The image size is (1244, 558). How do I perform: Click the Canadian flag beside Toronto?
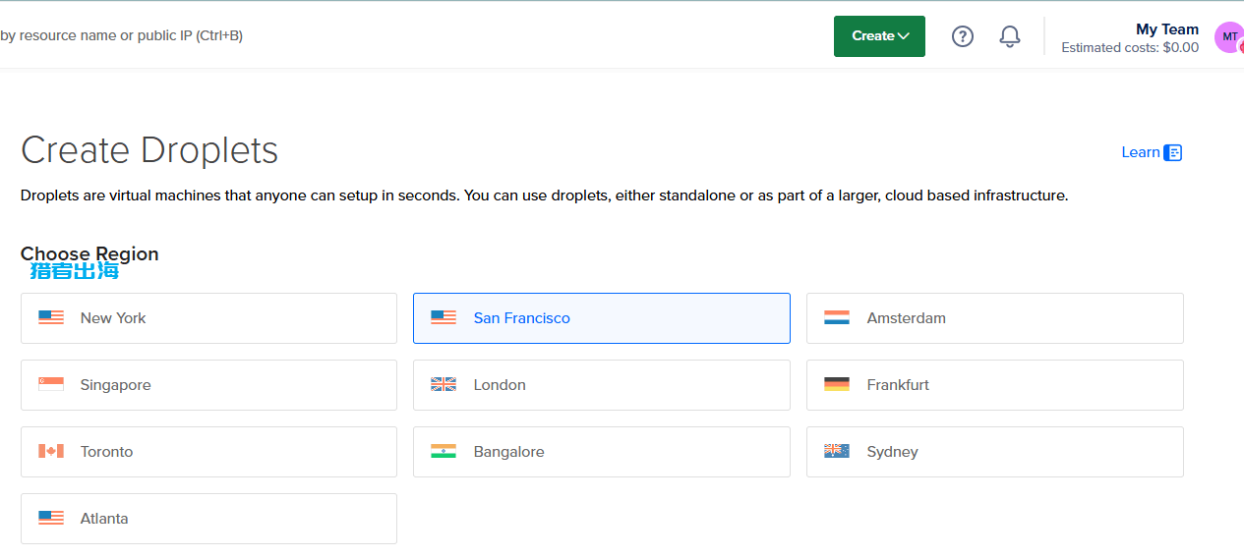coord(51,451)
